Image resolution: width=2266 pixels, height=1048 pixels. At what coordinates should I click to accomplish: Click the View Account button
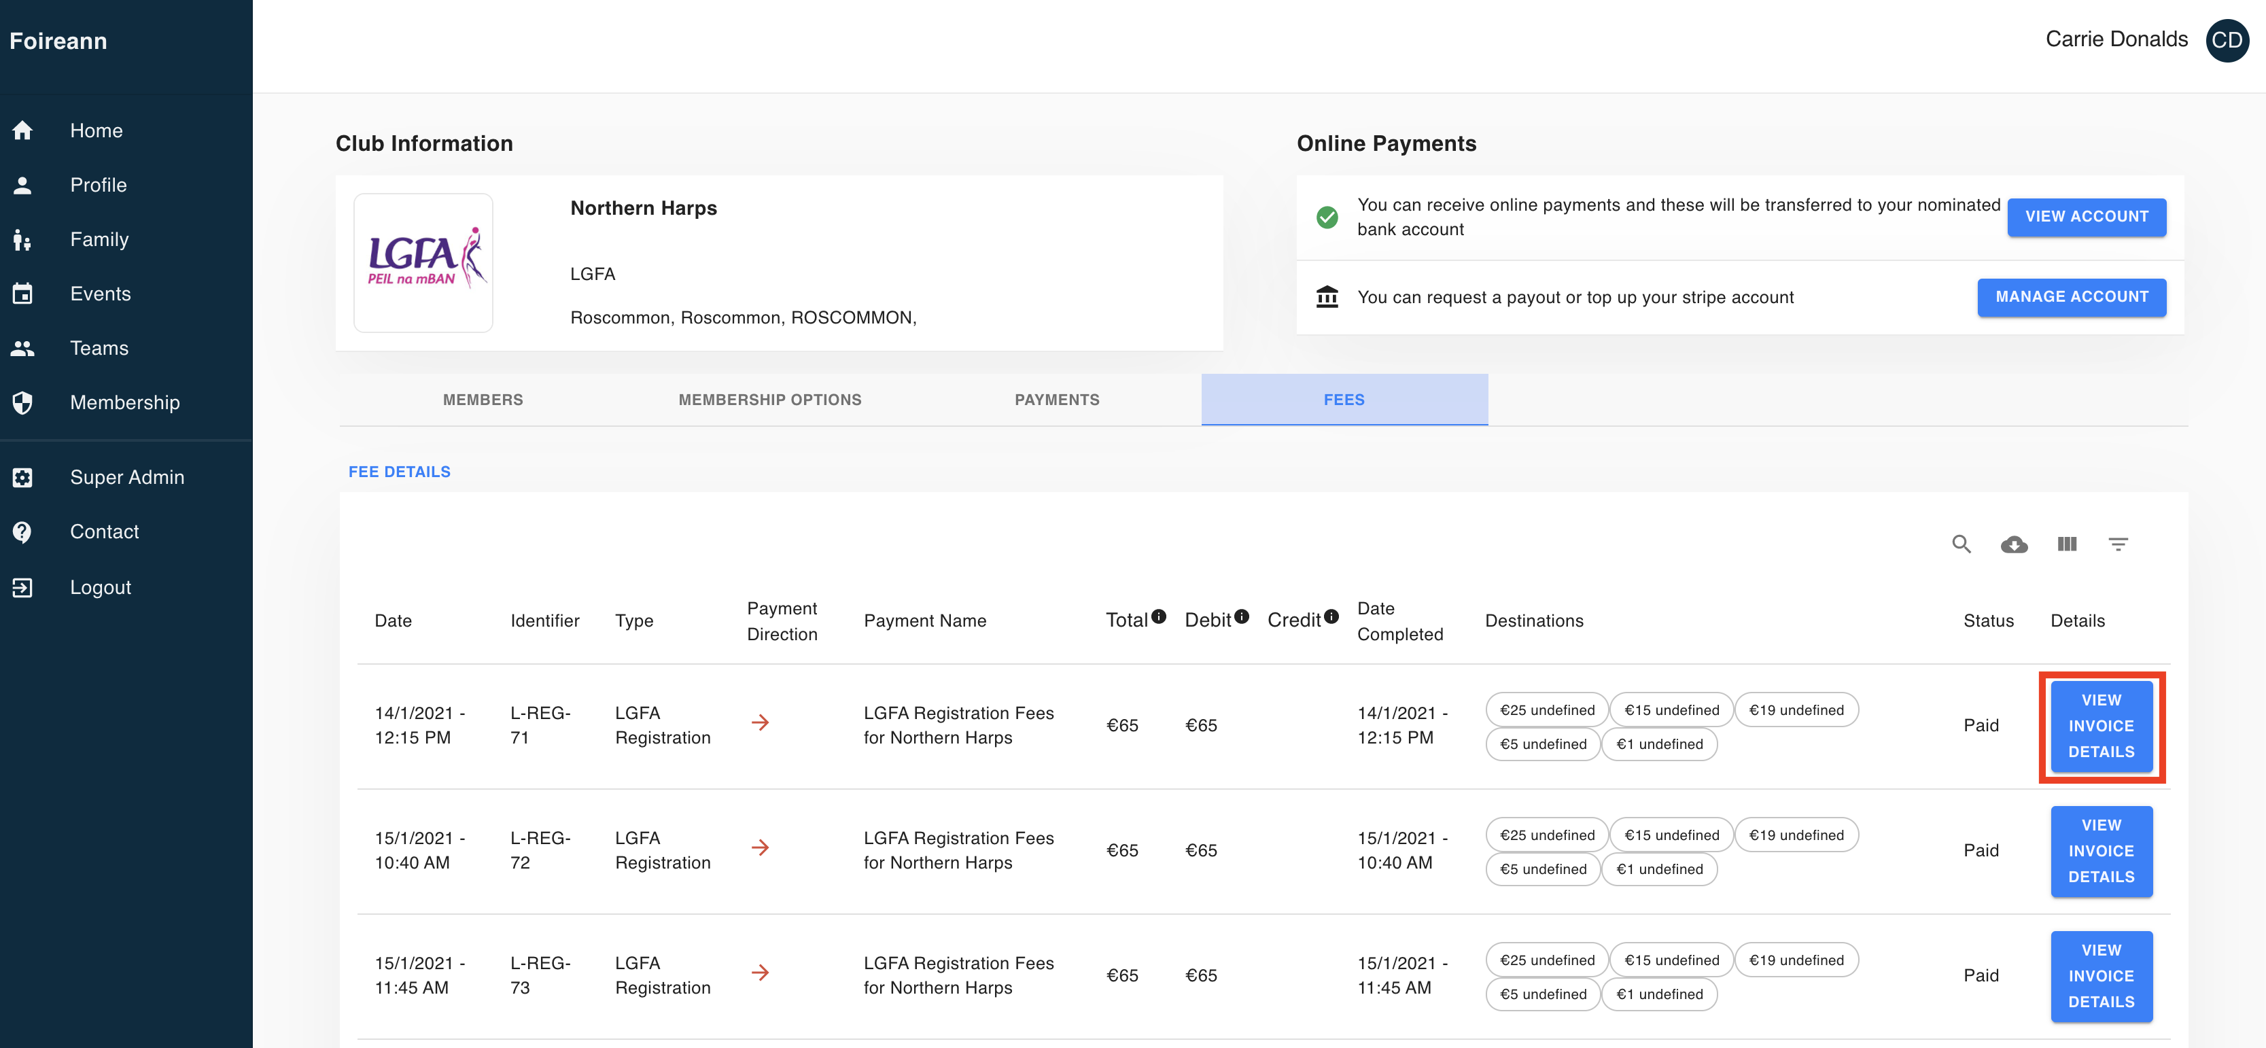click(2087, 217)
